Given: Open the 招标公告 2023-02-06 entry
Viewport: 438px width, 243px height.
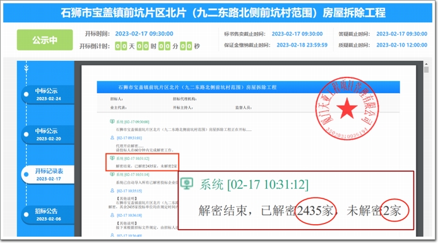Looking at the screenshot, I should pos(48,215).
